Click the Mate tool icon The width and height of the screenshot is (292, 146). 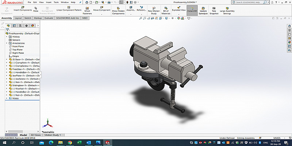(x=36, y=8)
